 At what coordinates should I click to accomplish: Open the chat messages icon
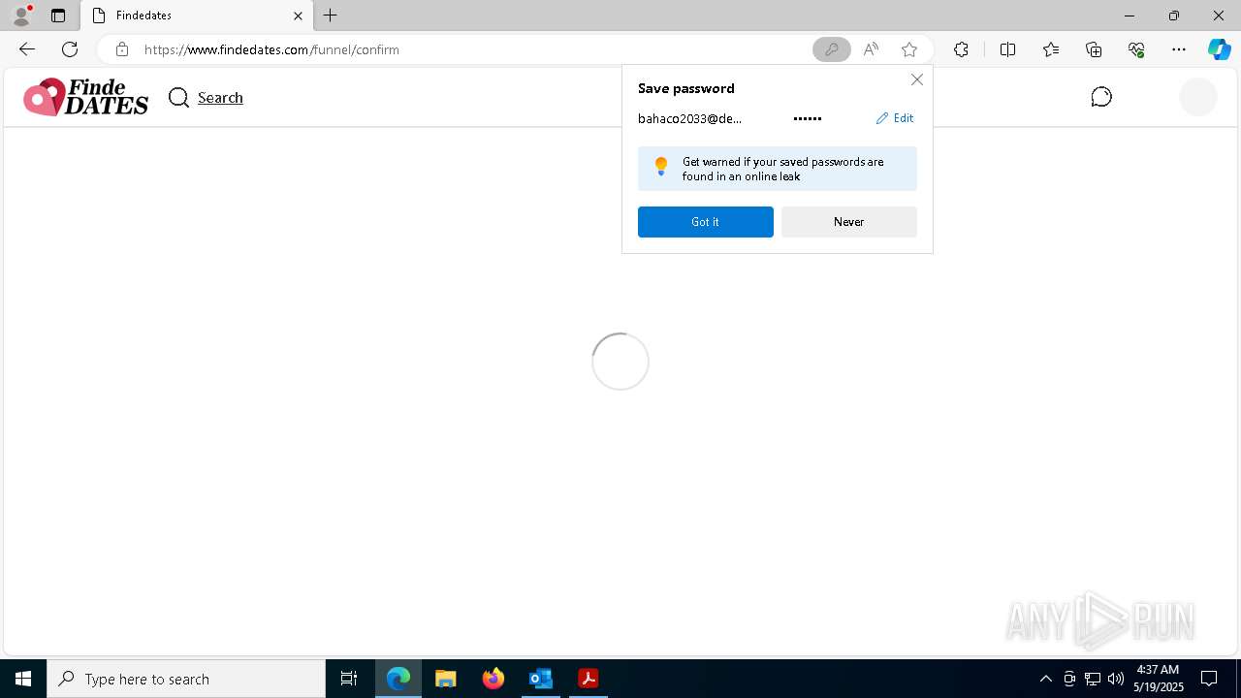tap(1101, 97)
